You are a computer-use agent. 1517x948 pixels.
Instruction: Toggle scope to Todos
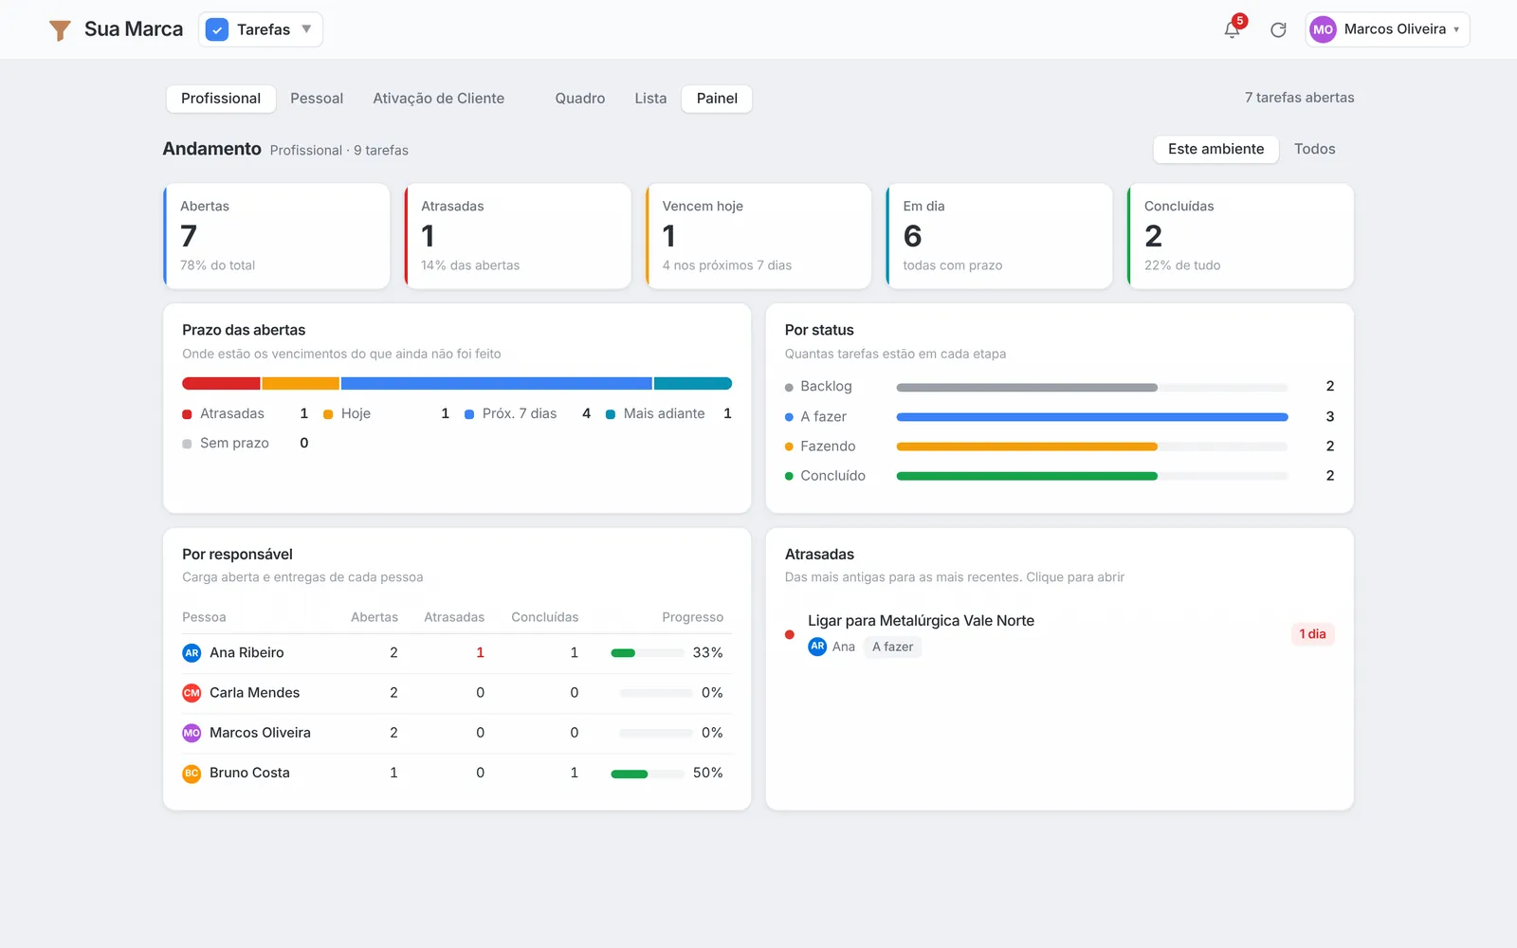[x=1314, y=149]
